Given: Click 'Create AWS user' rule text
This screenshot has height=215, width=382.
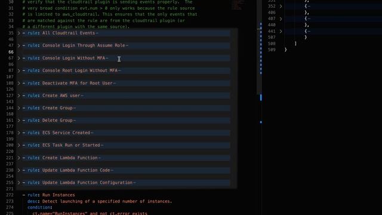Looking at the screenshot, I should (x=61, y=96).
